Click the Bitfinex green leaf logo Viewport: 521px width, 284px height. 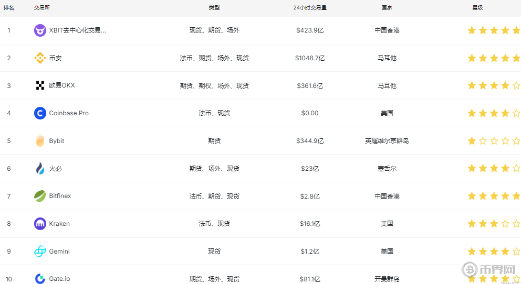[x=40, y=196]
